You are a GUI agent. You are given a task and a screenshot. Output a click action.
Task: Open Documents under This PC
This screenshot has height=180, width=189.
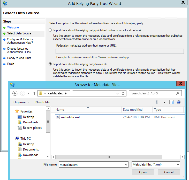click(31, 149)
